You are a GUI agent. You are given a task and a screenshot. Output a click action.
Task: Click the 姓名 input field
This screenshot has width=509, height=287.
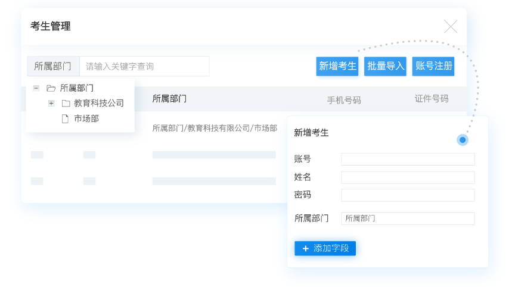tap(408, 177)
